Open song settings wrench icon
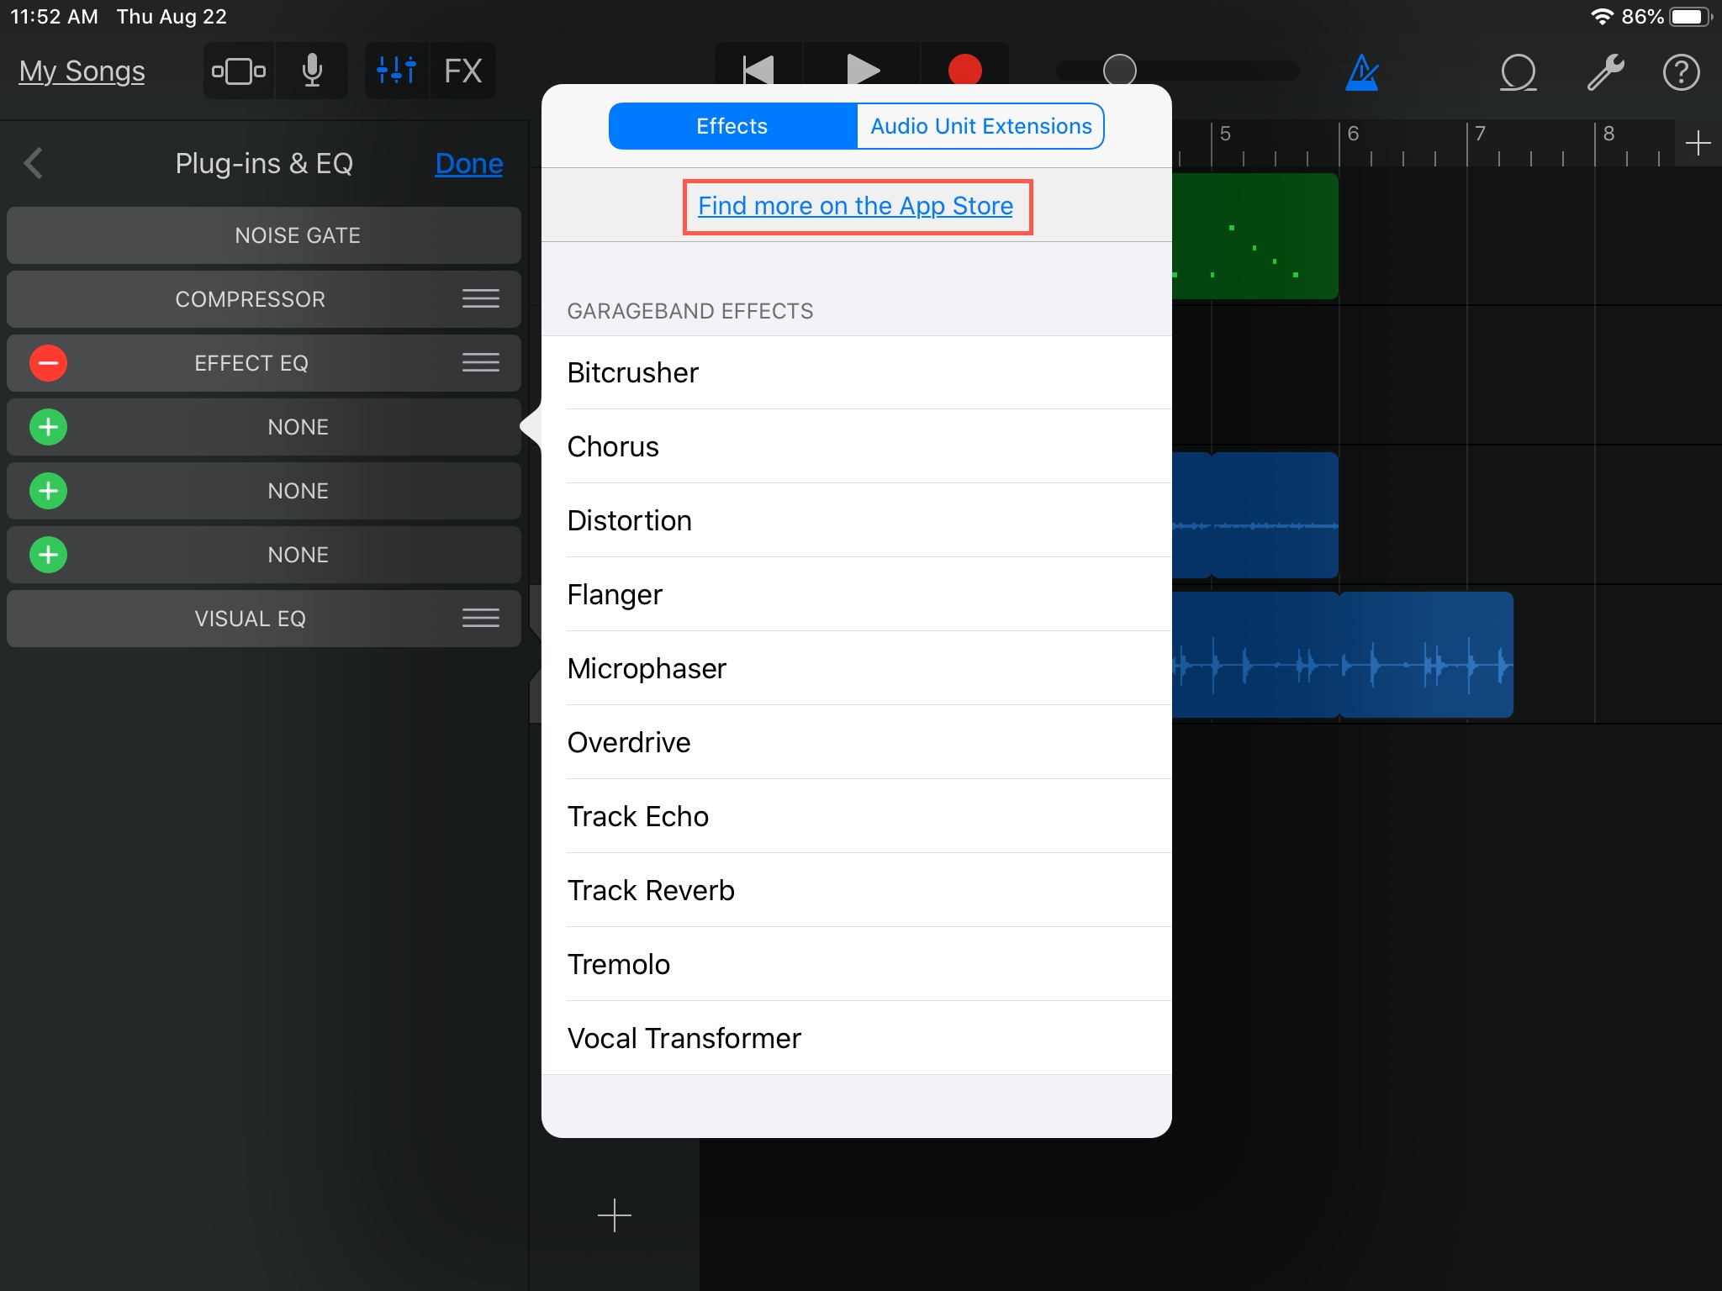 pos(1605,72)
